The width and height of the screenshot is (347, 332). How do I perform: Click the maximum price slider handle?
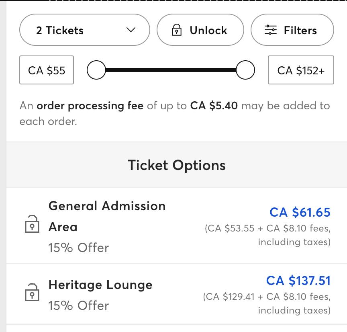245,70
